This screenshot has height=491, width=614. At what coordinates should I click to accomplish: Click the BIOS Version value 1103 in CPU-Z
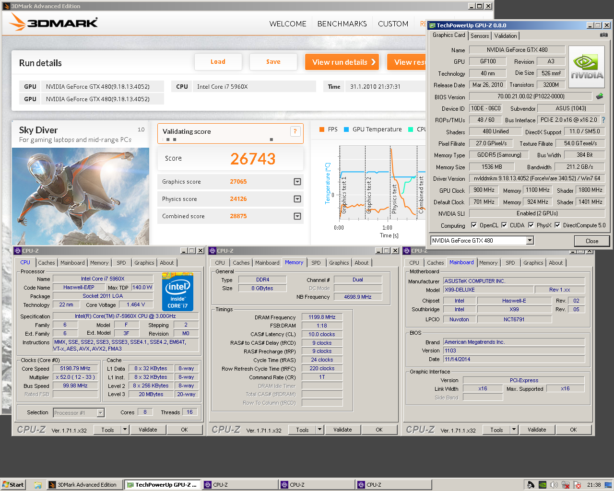(x=514, y=351)
